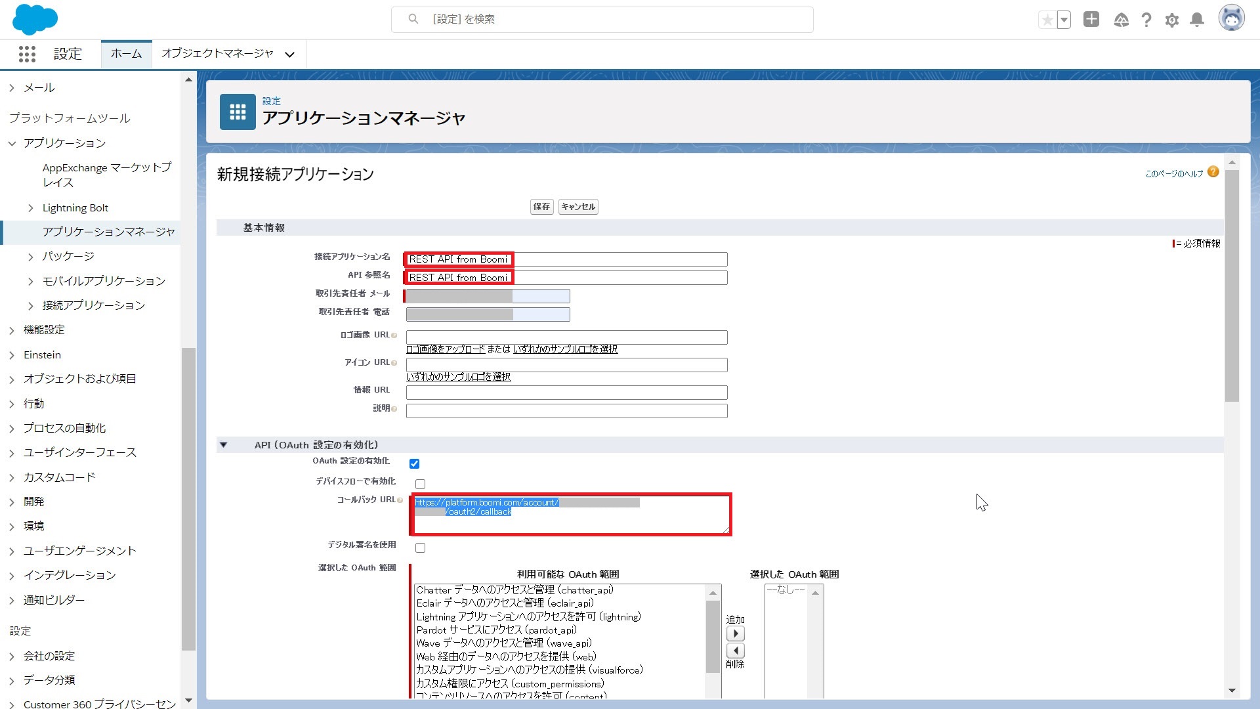Open the help question mark icon
The height and width of the screenshot is (709, 1260).
pos(1146,20)
